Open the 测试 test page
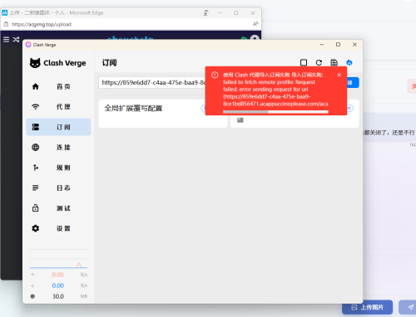This screenshot has width=416, height=317. 58,208
